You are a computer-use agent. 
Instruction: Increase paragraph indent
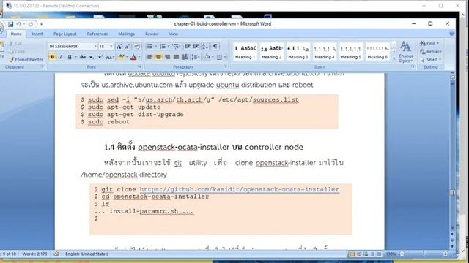click(x=196, y=46)
